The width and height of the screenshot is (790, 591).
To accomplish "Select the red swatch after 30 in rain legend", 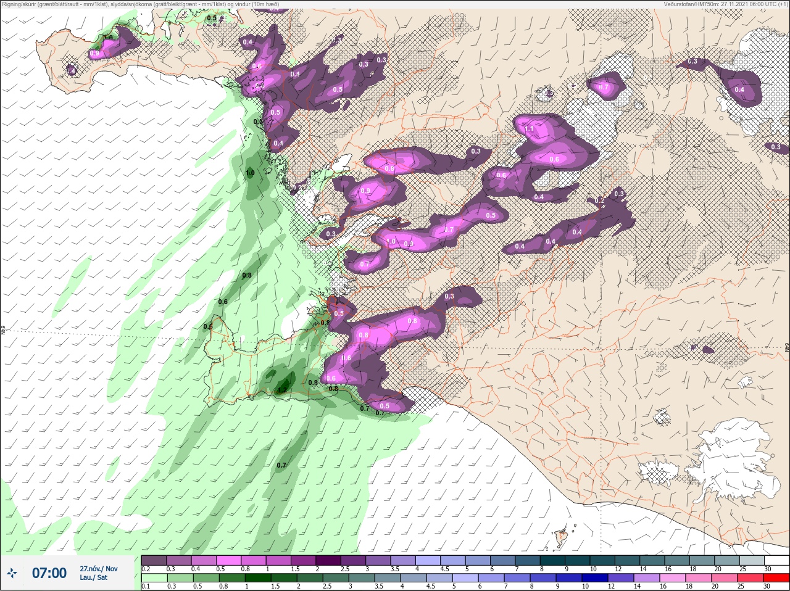I will tap(777, 577).
